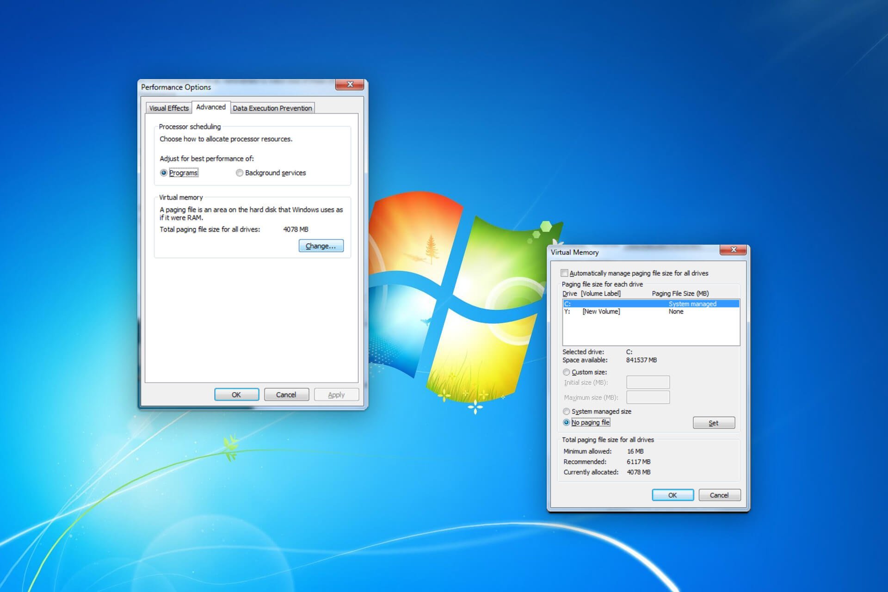
Task: Click the Maximum size (MB) field
Action: tap(648, 397)
